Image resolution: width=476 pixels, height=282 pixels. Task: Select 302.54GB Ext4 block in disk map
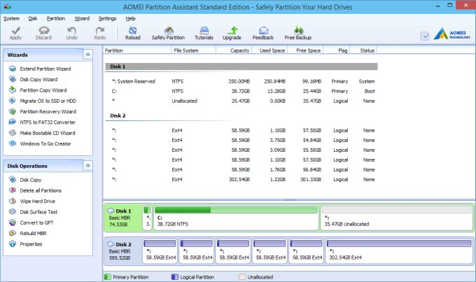399,251
